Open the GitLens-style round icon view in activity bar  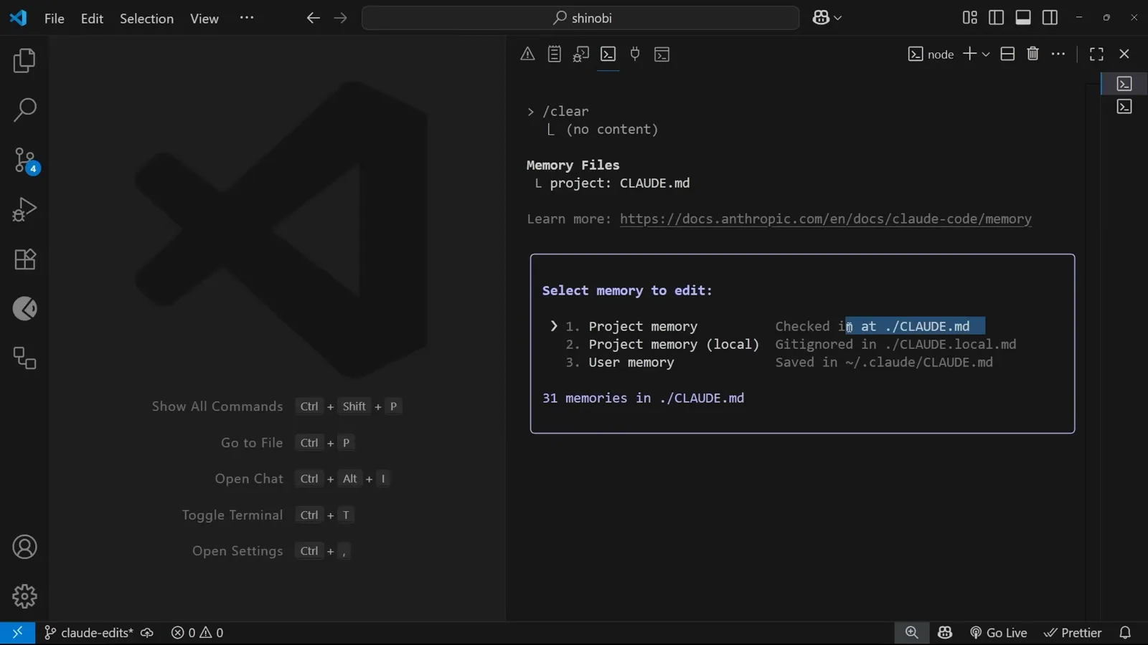click(24, 309)
